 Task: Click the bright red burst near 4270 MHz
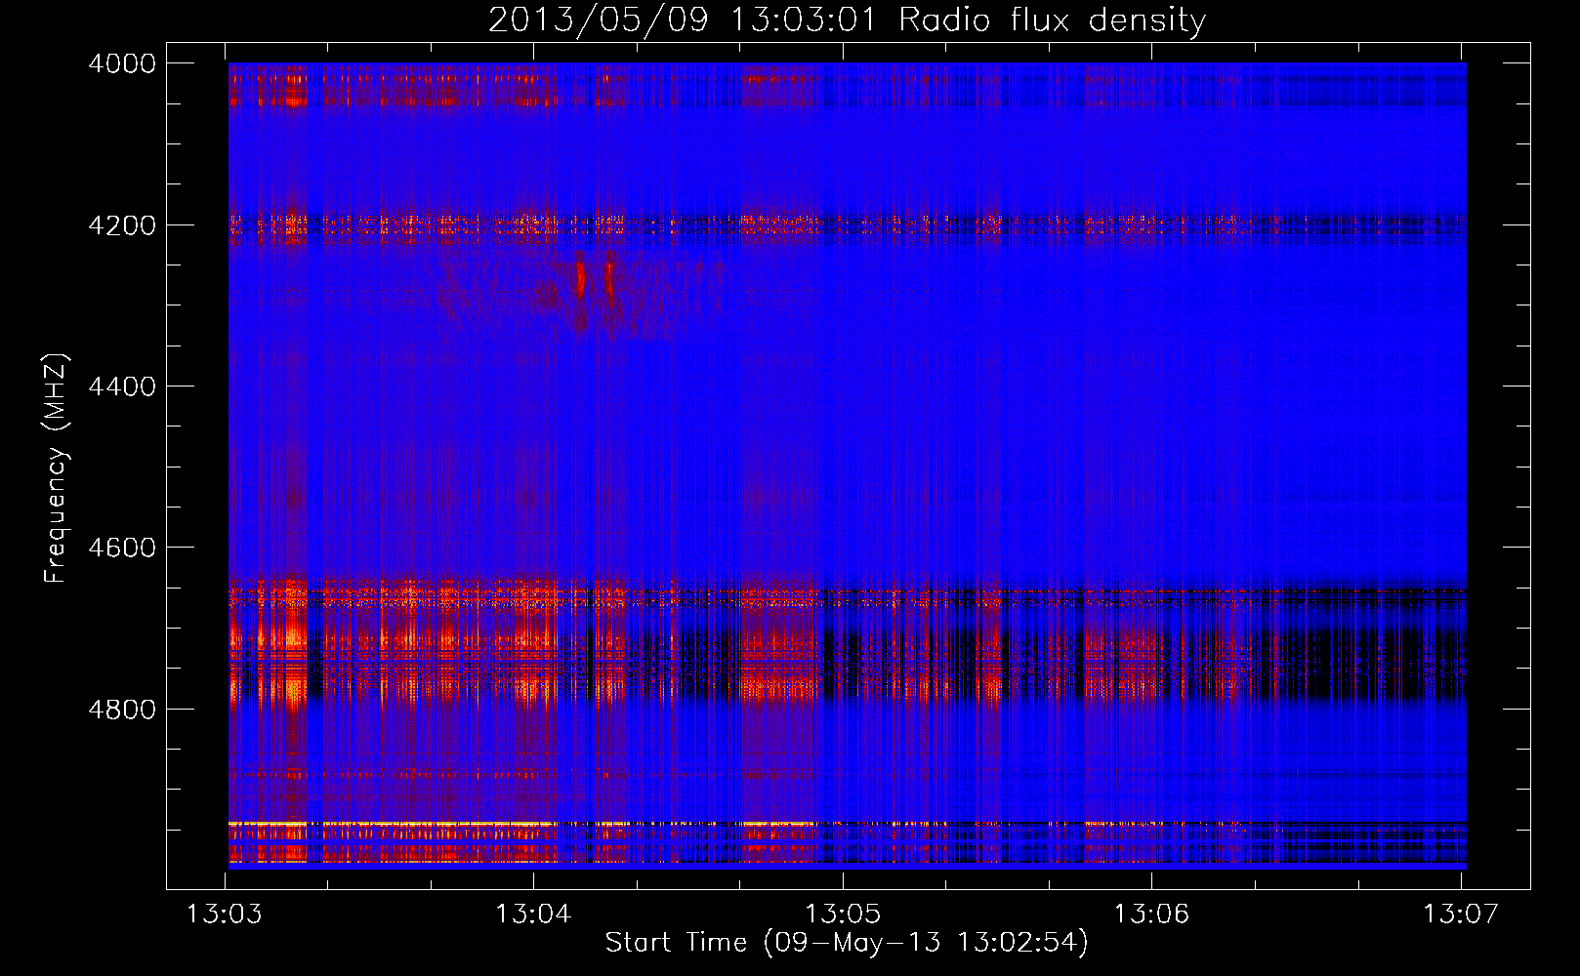pos(581,278)
